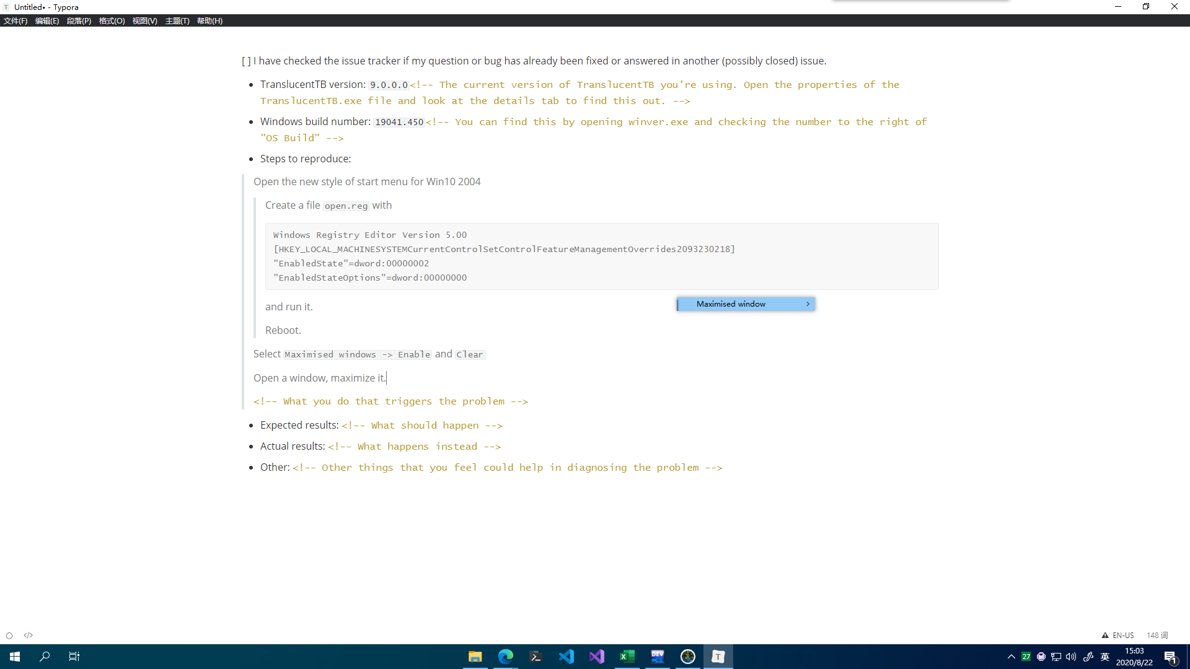Open the volume speaker tray icon
The width and height of the screenshot is (1190, 669).
1071,657
